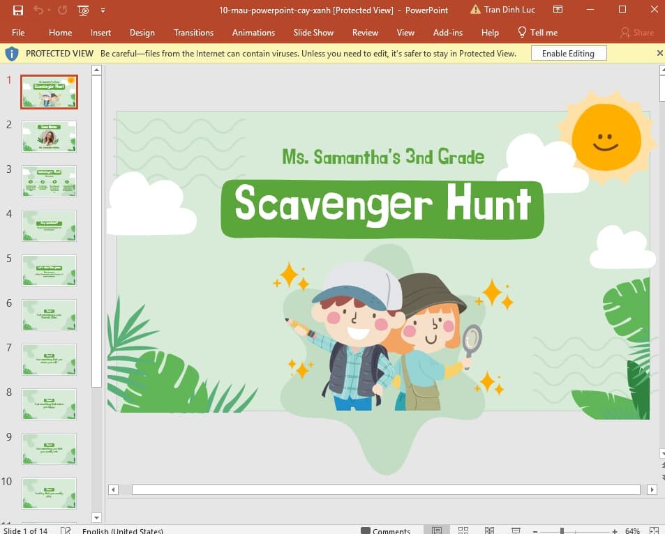Image resolution: width=665 pixels, height=534 pixels.
Task: Open the Customize Quick Access Toolbar dropdown
Action: pyautogui.click(x=102, y=10)
